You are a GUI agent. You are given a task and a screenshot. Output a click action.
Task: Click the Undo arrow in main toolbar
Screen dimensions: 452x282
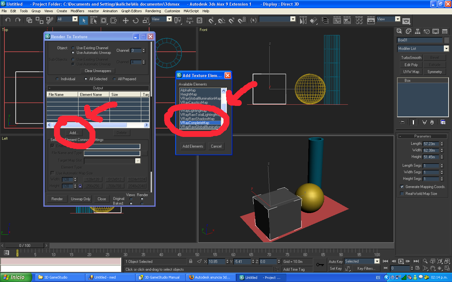[8, 20]
